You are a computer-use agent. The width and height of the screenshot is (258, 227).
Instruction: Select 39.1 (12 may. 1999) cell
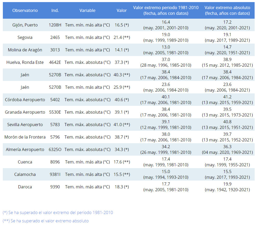tap(166, 125)
